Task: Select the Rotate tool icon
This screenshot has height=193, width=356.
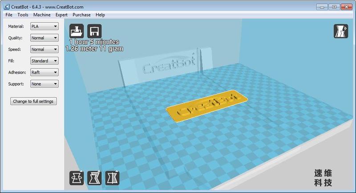Action: (x=77, y=178)
